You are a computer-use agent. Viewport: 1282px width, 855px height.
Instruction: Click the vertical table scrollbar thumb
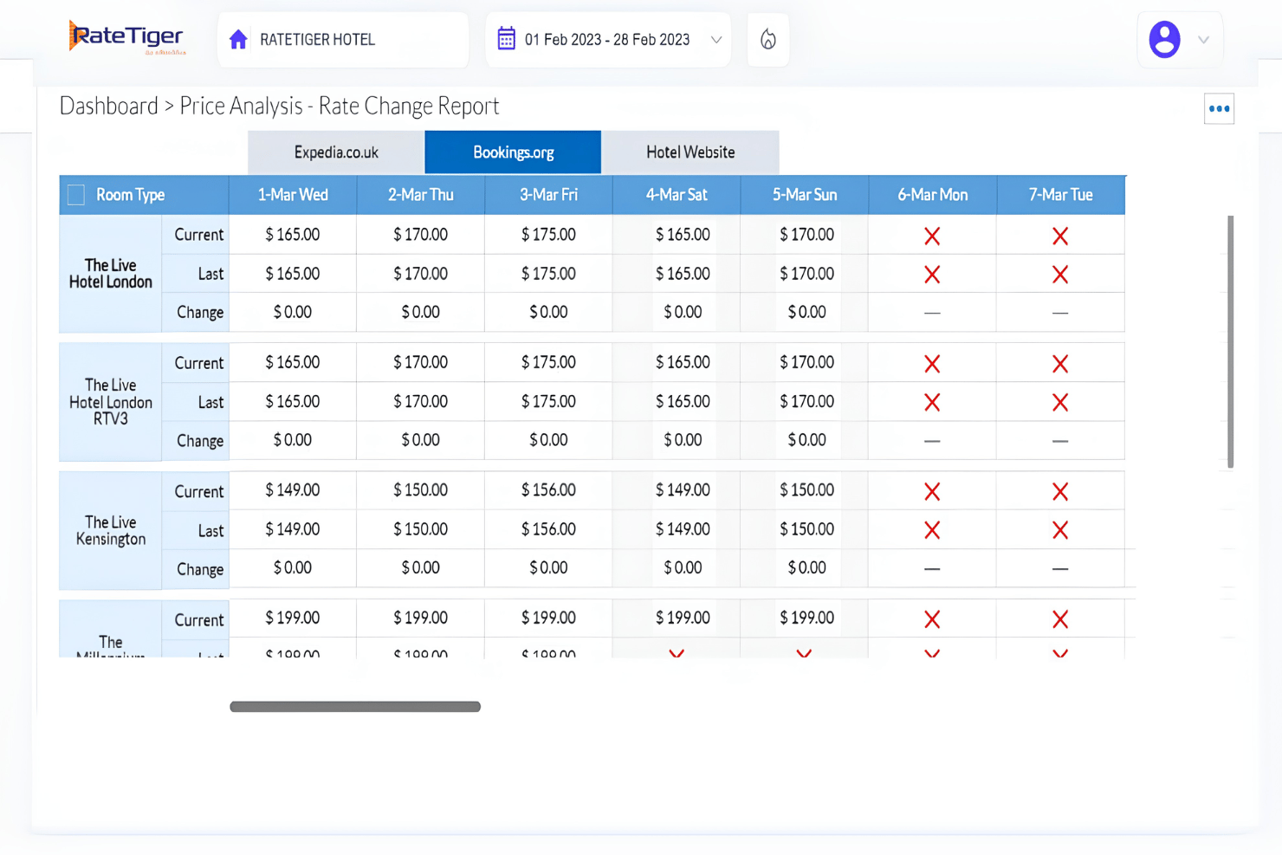1231,342
